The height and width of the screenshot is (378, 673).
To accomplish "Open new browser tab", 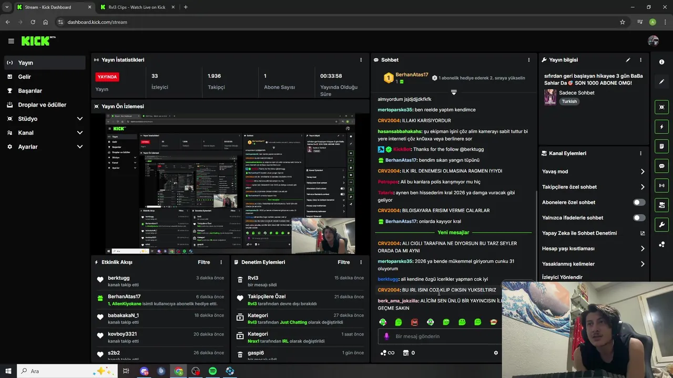I will click(186, 7).
